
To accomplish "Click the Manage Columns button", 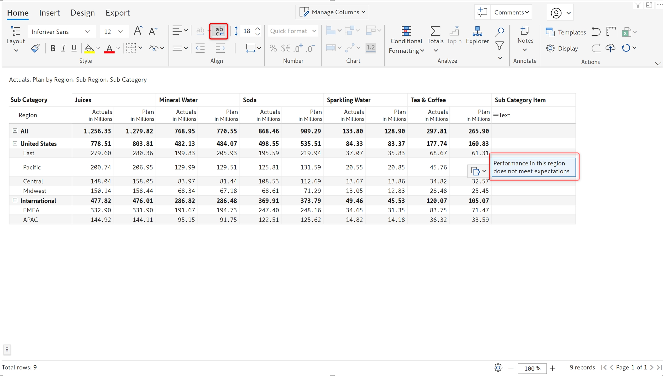I will [x=332, y=12].
